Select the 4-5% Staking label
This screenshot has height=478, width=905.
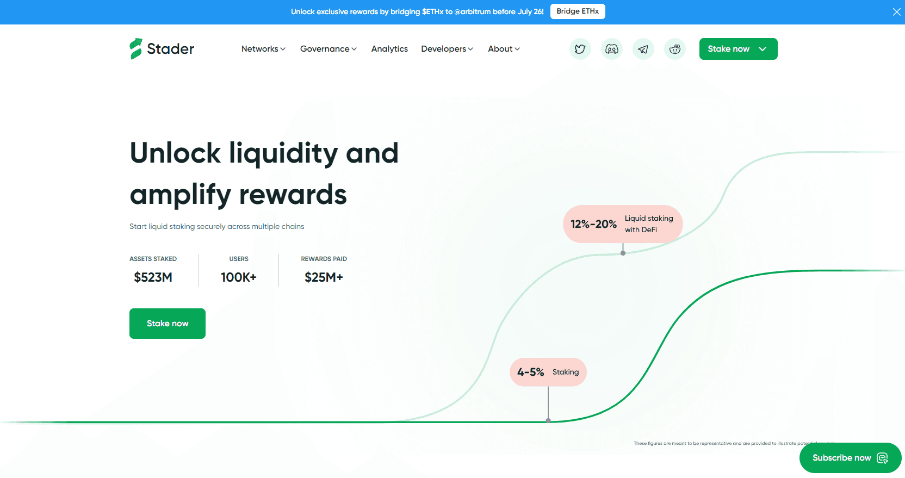[548, 372]
